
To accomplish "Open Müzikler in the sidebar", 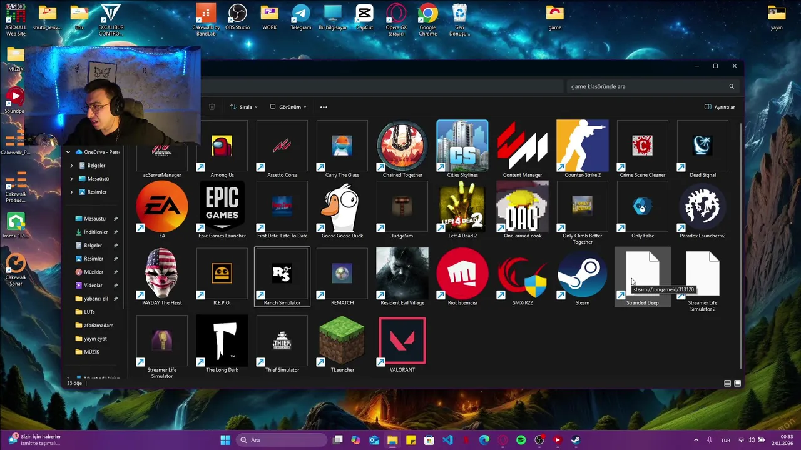I will 94,272.
